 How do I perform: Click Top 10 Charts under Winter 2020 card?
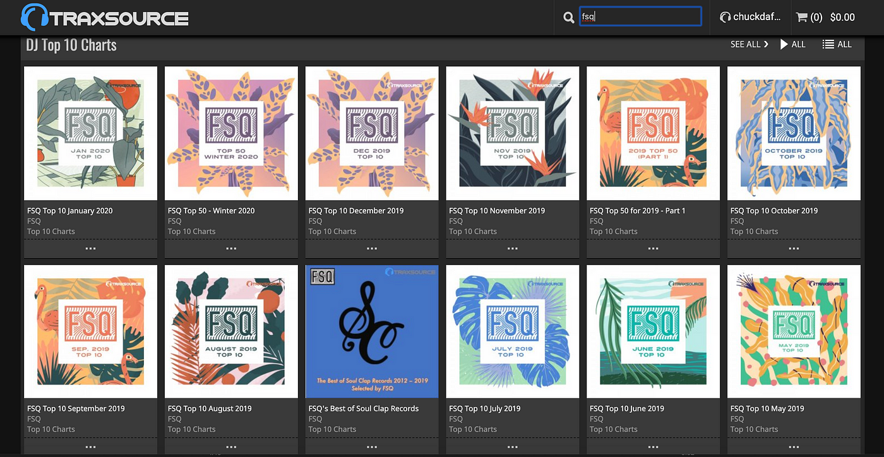192,232
